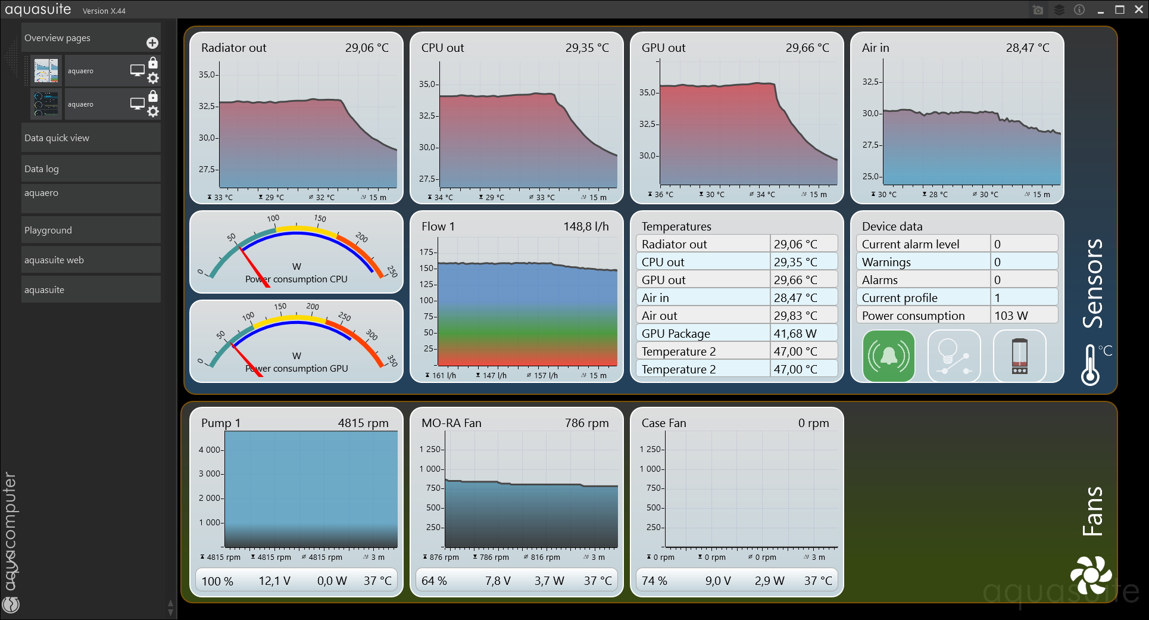Select the light chart-style aquaero page thumbnail
The width and height of the screenshot is (1149, 620).
coord(46,71)
